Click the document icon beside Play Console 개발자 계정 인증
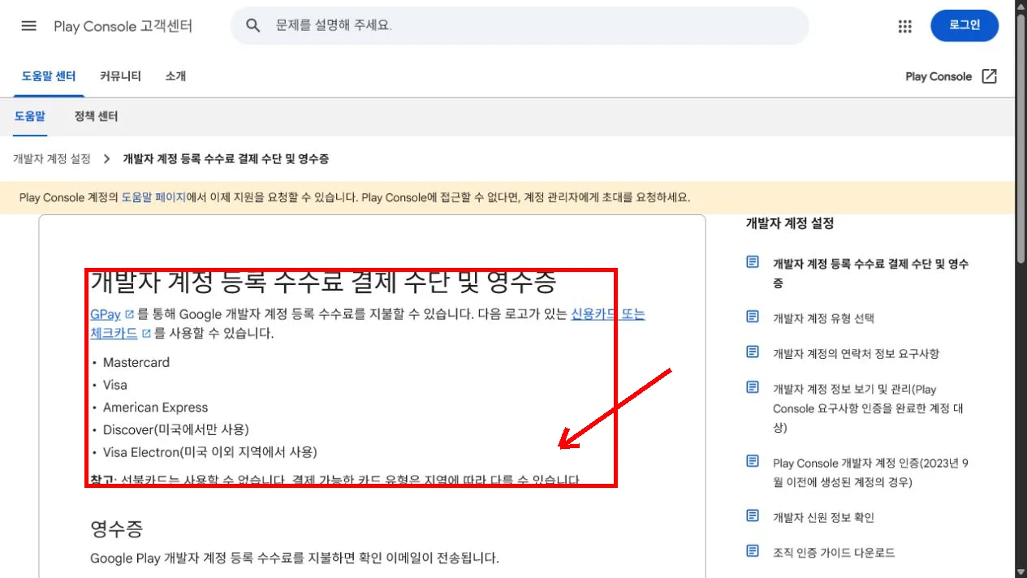 (x=753, y=462)
